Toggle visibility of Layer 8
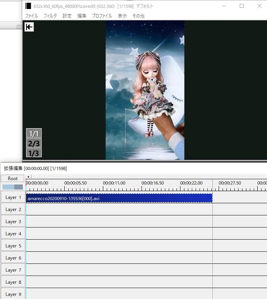The height and width of the screenshot is (299, 267). click(13, 282)
